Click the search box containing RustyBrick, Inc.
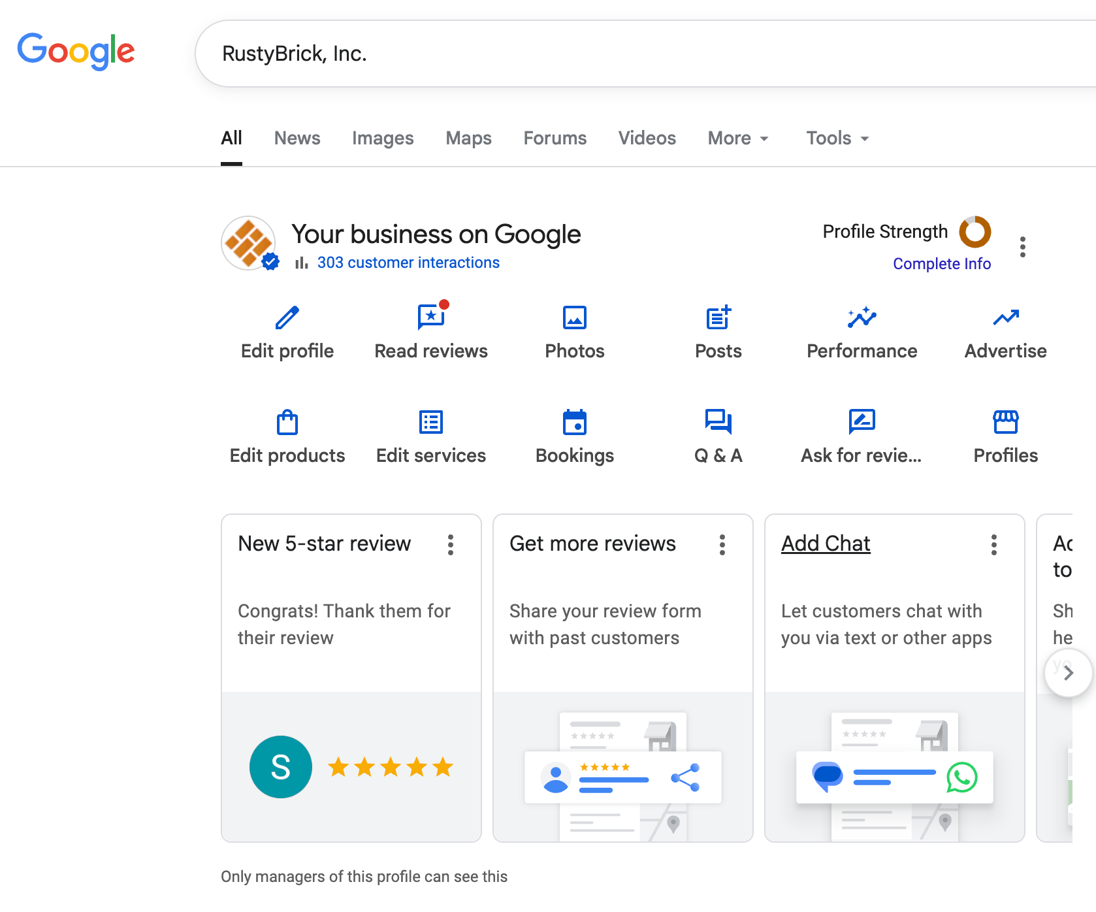This screenshot has height=912, width=1096. pos(588,54)
